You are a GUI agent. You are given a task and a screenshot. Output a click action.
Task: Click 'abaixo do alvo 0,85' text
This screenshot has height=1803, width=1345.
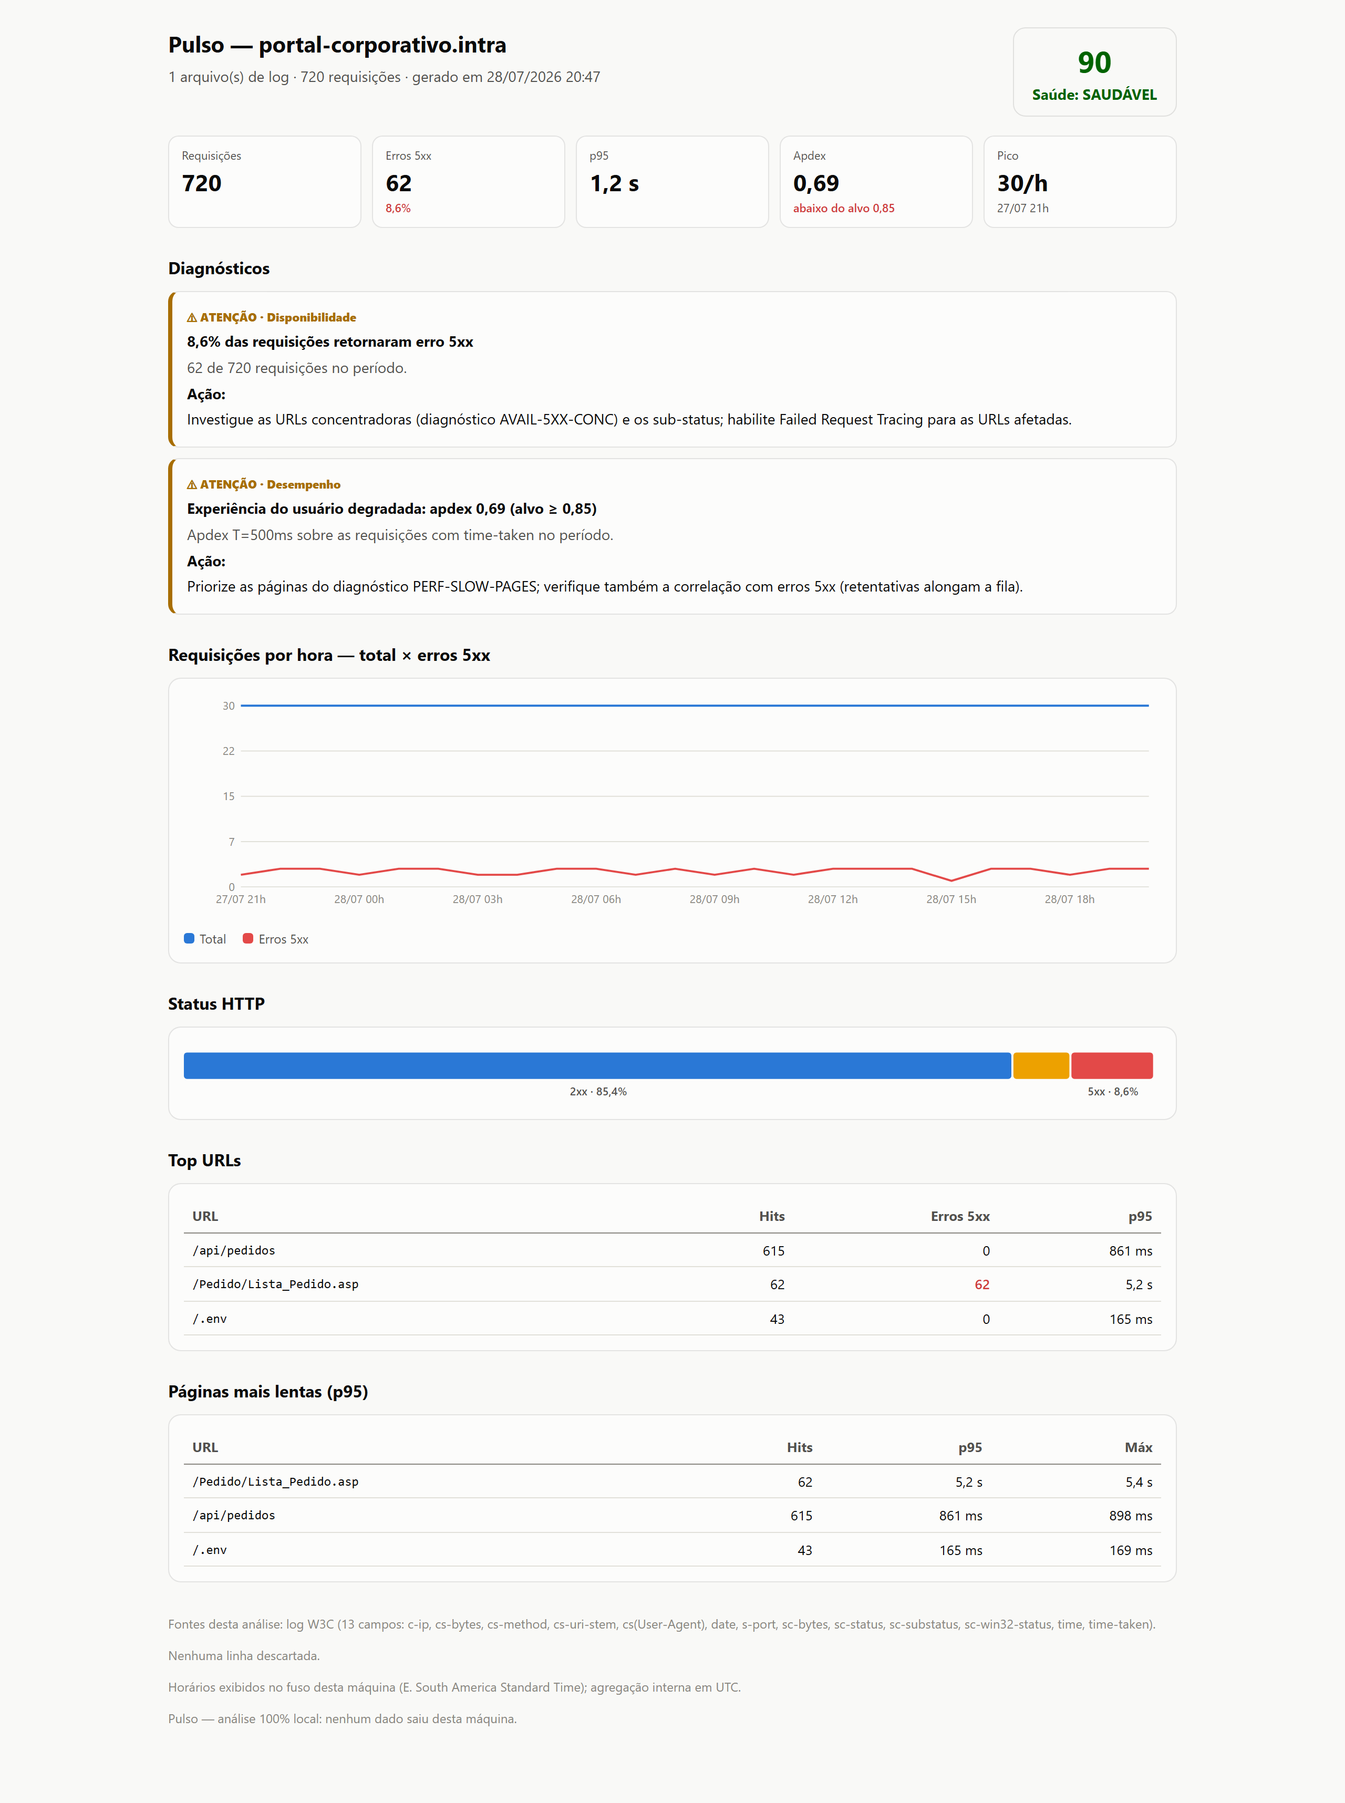point(843,209)
